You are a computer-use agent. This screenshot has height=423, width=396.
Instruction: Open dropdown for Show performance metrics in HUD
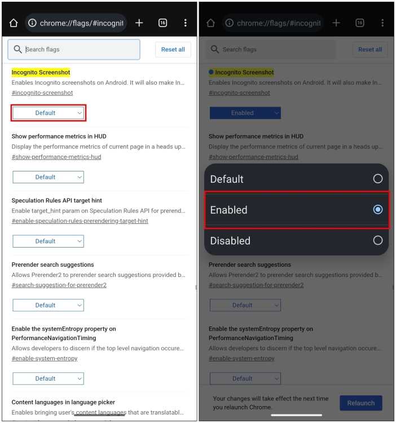[49, 177]
